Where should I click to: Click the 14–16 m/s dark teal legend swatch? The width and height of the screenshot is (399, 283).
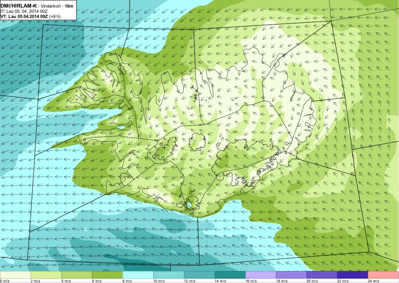pos(230,275)
